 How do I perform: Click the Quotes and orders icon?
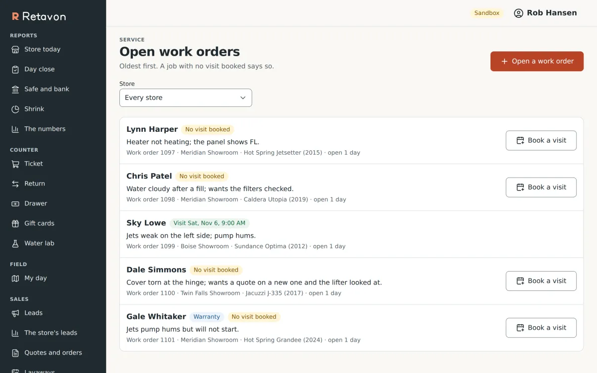(x=15, y=353)
